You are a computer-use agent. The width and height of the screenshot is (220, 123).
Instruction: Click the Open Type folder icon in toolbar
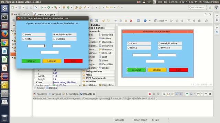(76, 8)
